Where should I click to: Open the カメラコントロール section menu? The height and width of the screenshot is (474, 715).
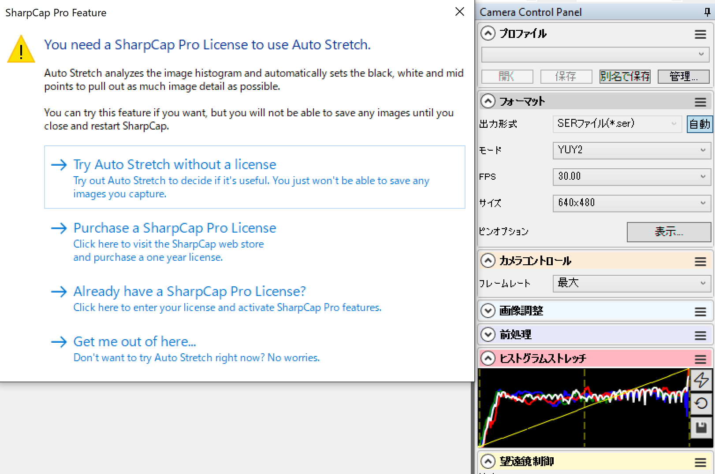coord(700,261)
